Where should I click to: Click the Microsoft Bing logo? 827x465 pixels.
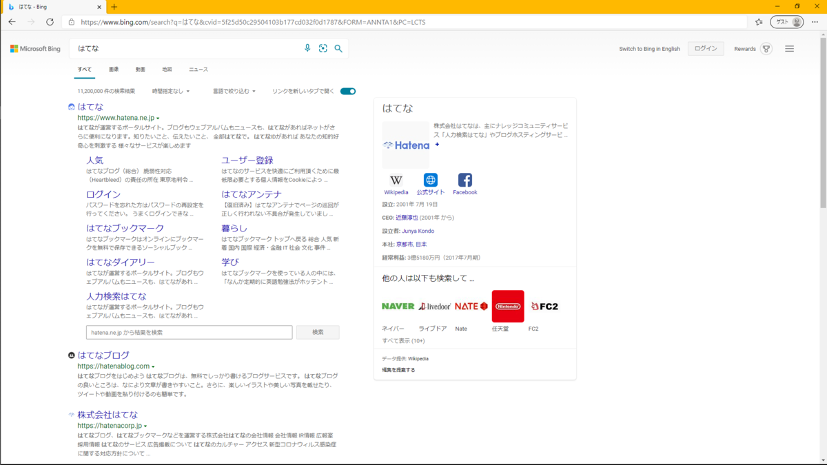click(x=35, y=49)
